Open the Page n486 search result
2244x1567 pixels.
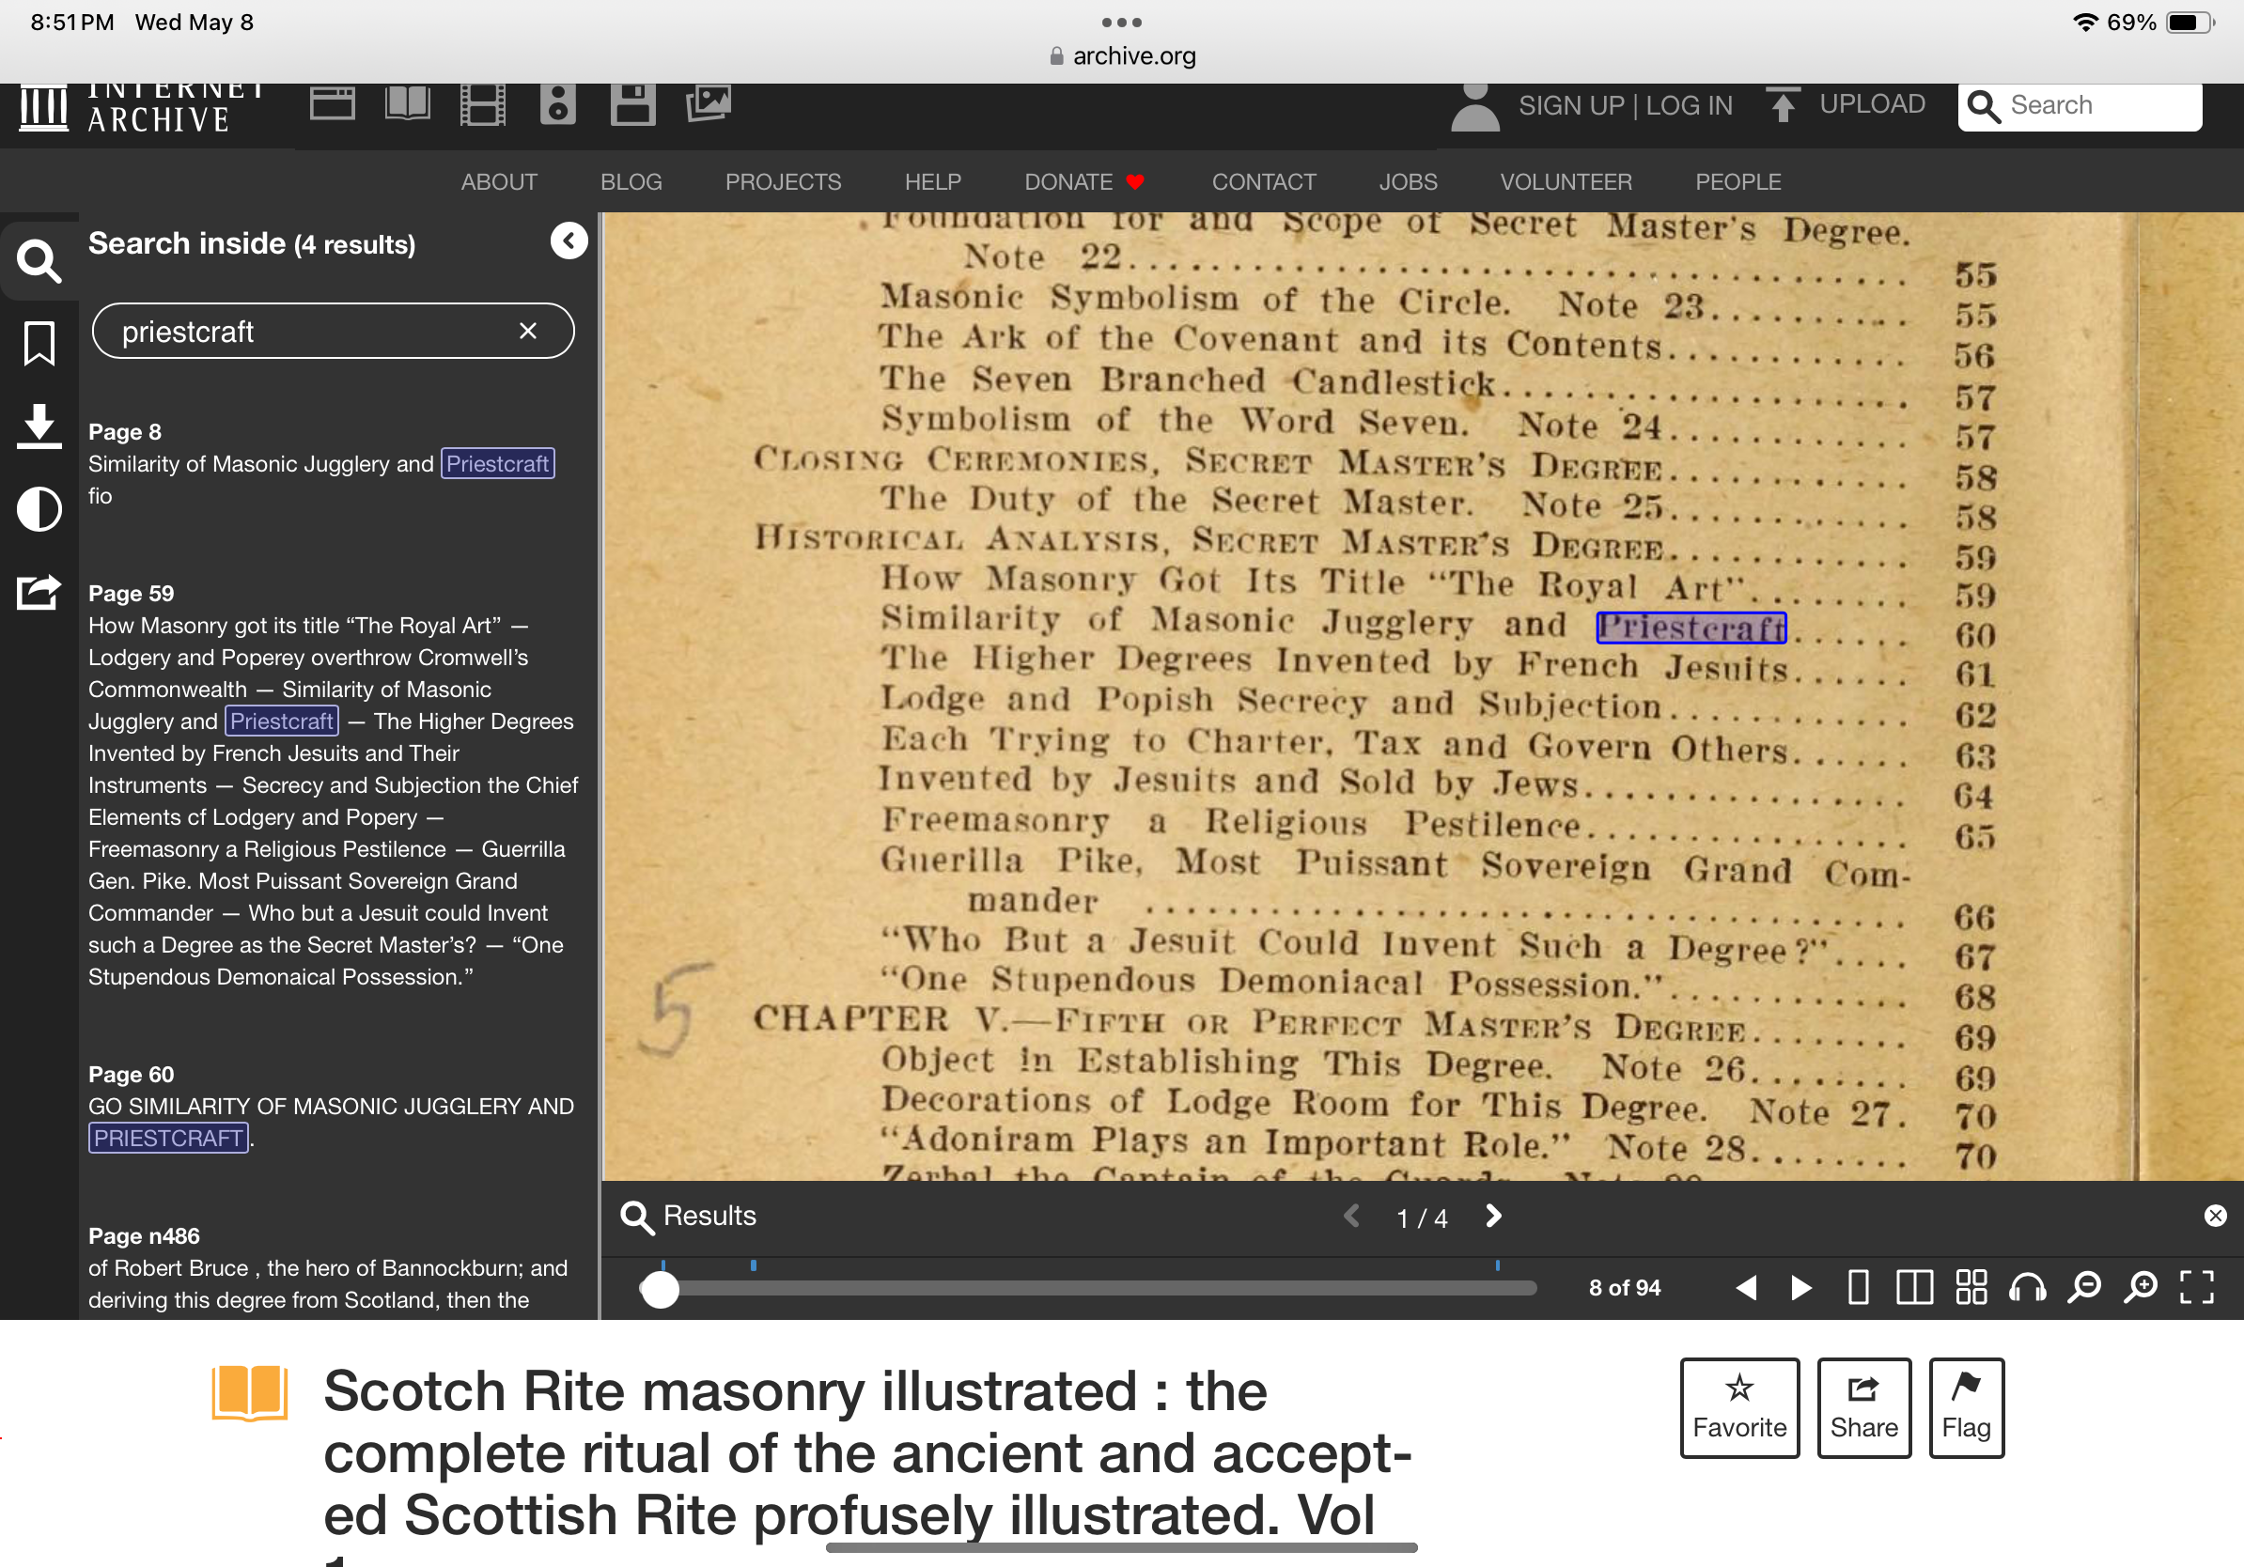[x=333, y=1268]
